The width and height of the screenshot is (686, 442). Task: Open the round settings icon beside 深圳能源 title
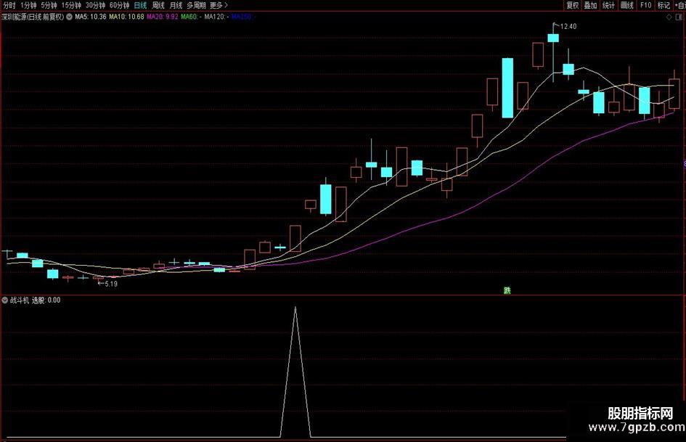(69, 17)
